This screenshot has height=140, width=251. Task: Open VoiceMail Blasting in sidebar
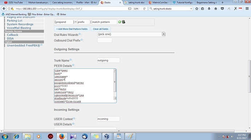(x=19, y=28)
